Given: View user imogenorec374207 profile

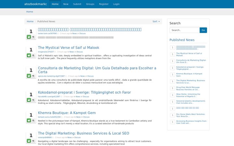Looking at the screenshot, I should pyautogui.click(x=46, y=52).
